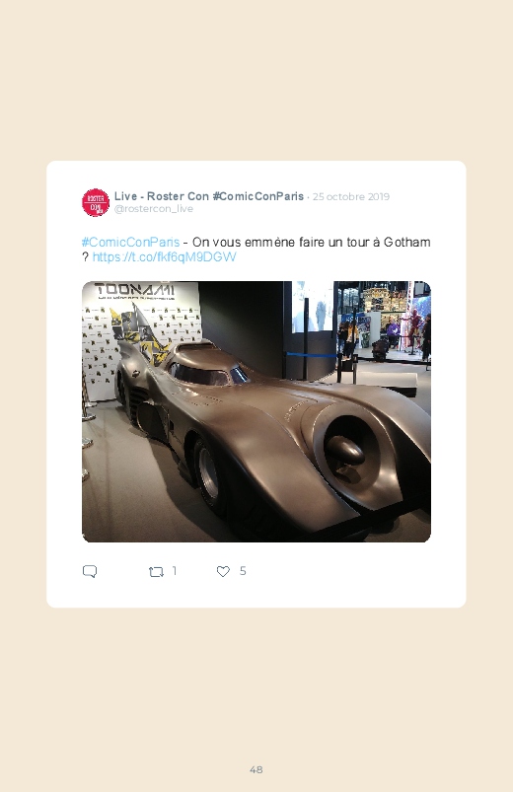Click the like count of 5
513x792 pixels.
[x=243, y=571]
